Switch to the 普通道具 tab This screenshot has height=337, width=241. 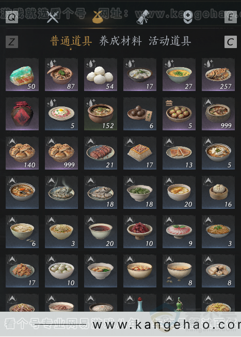tap(71, 41)
